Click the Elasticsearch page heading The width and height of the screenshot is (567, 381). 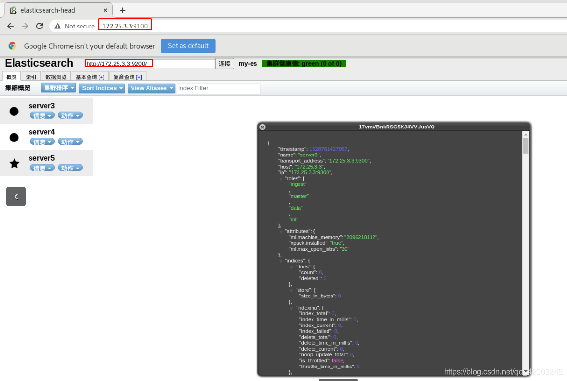point(39,63)
